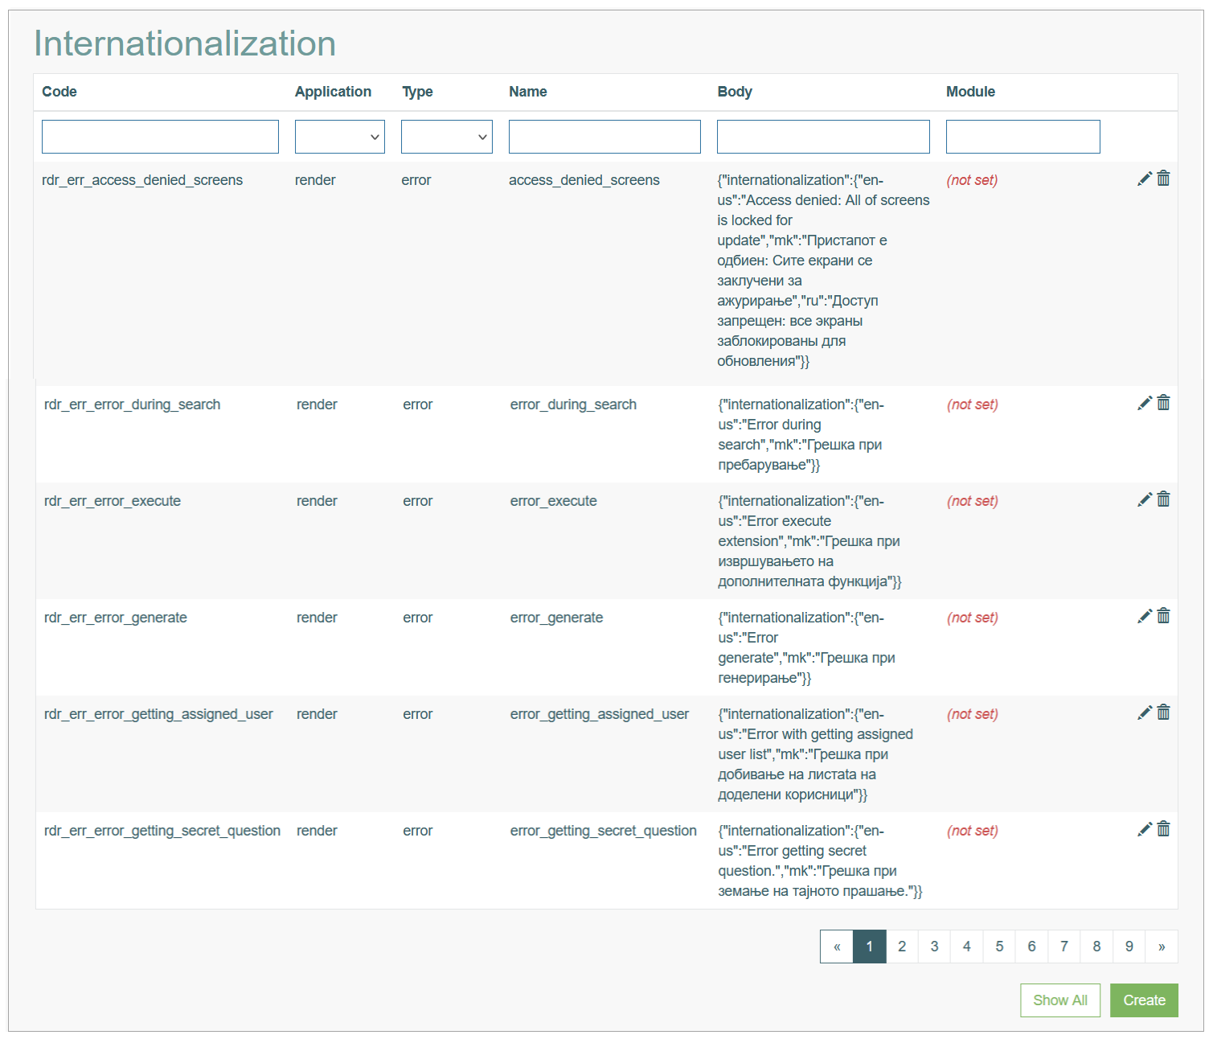Sort by Application column header
Image resolution: width=1213 pixels, height=1039 pixels.
pos(333,92)
